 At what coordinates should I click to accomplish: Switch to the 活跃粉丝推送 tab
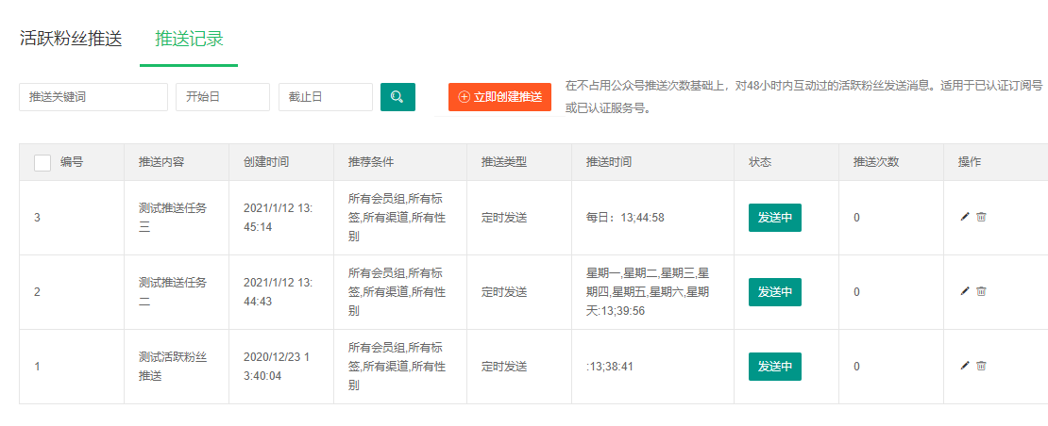(71, 40)
